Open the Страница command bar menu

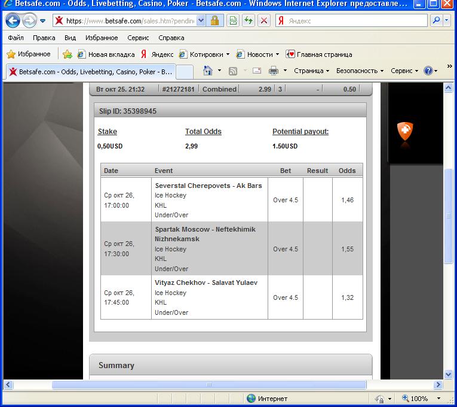[x=312, y=71]
